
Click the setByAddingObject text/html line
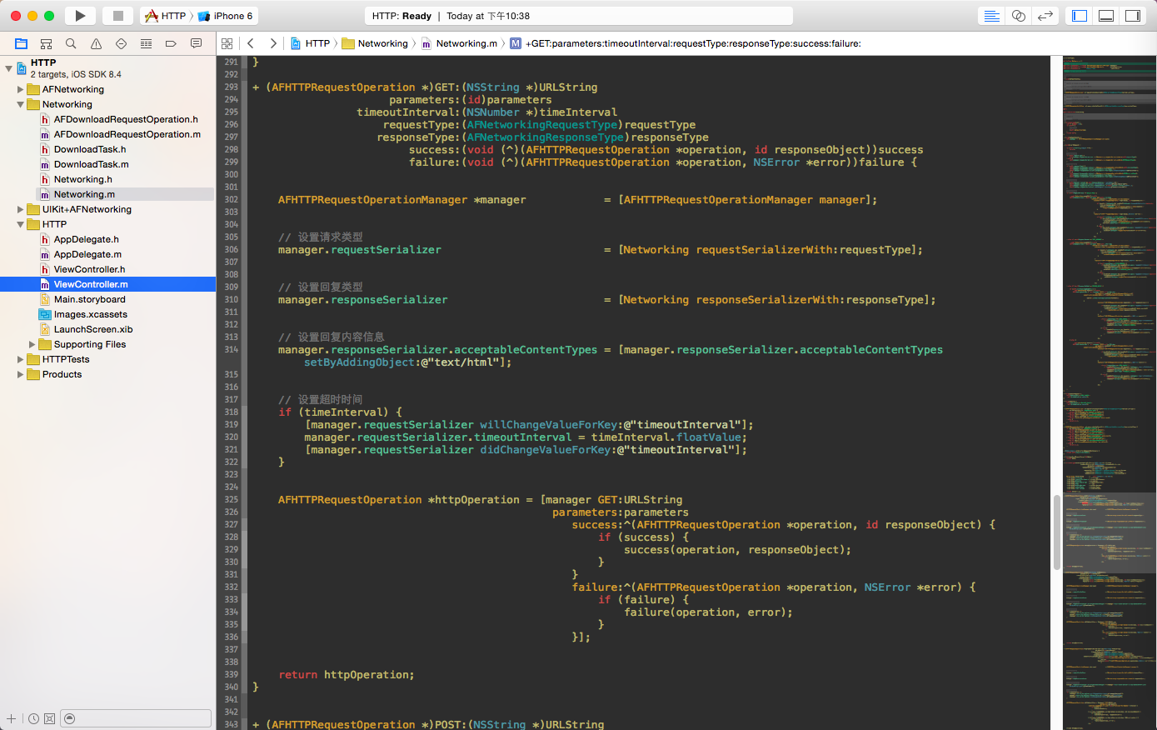click(x=408, y=362)
